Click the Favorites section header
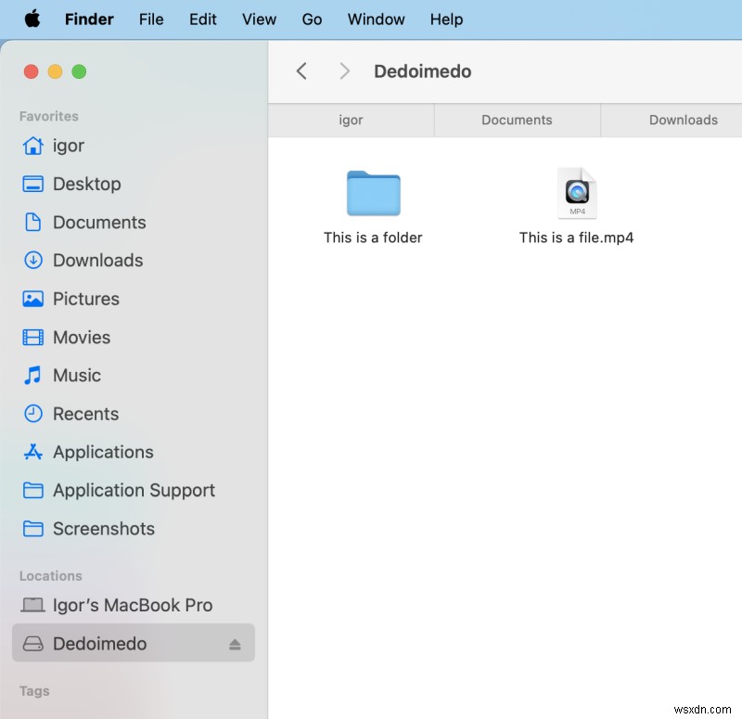The image size is (742, 719). pos(49,116)
